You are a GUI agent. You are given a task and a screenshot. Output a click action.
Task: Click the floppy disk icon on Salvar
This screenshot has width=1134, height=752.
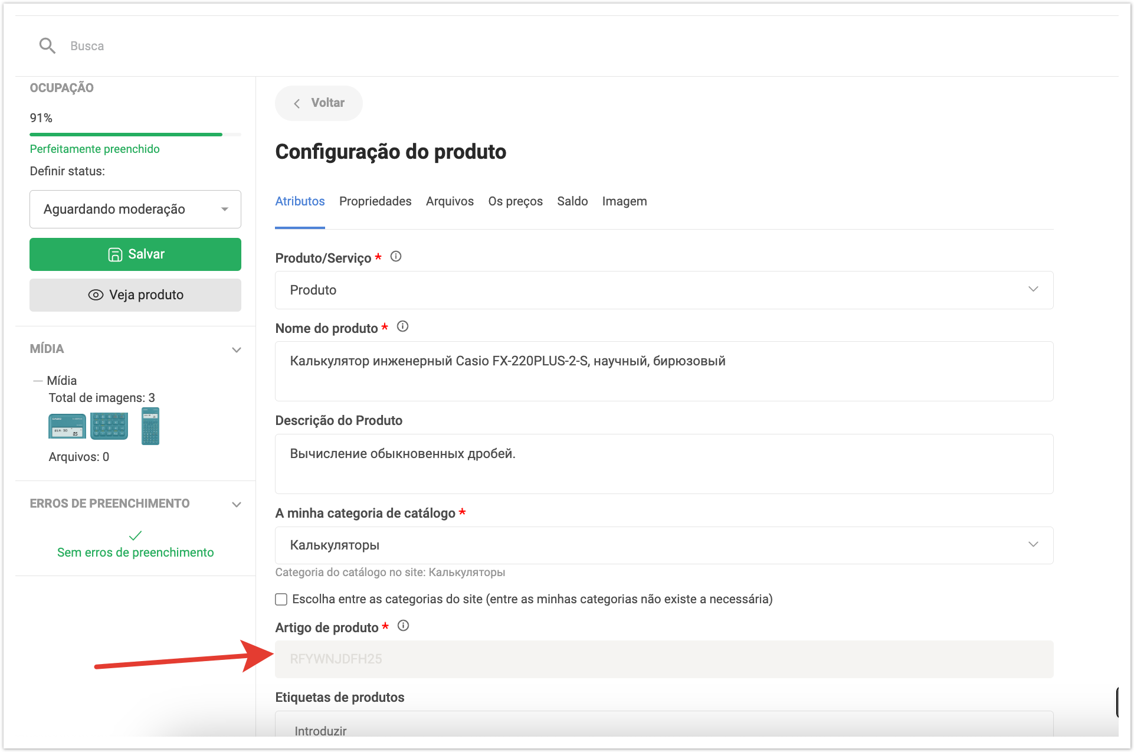click(x=115, y=254)
